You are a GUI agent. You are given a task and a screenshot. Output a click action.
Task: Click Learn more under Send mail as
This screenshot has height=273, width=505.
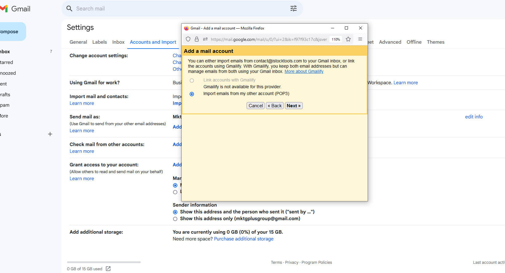(82, 131)
